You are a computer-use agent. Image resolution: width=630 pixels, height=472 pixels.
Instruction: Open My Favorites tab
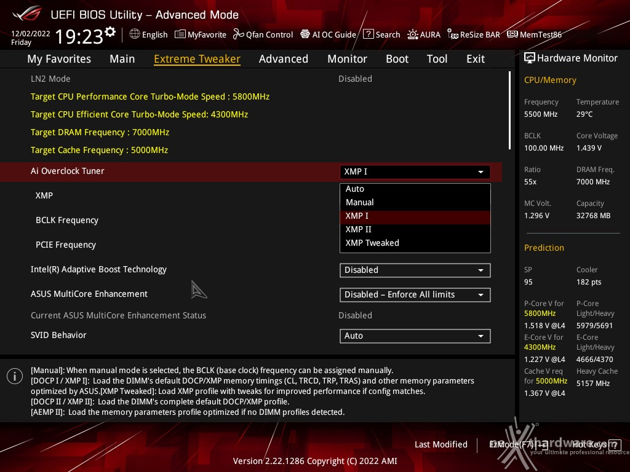pos(59,59)
